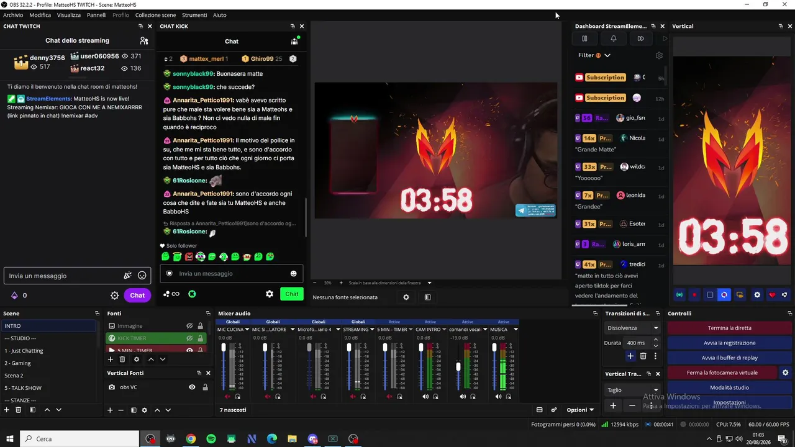Remove the selected scene with the trash icon
The image size is (795, 447).
[x=19, y=410]
